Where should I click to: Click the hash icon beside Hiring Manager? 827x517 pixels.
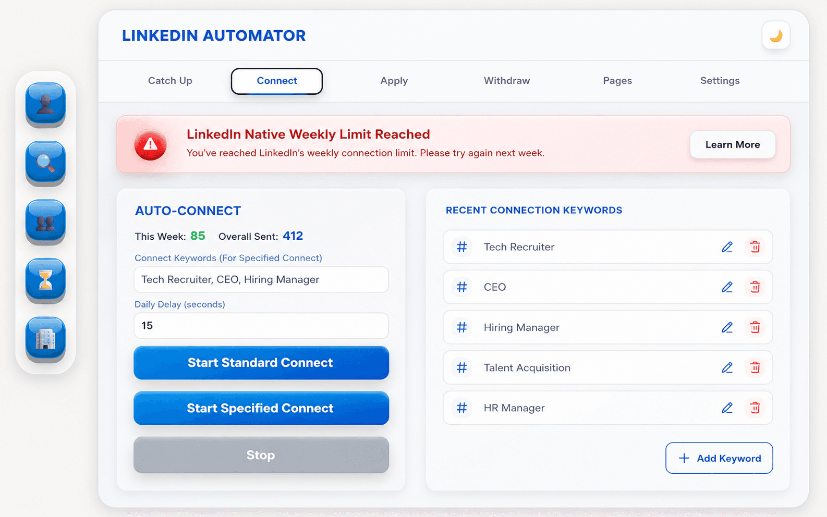point(462,327)
